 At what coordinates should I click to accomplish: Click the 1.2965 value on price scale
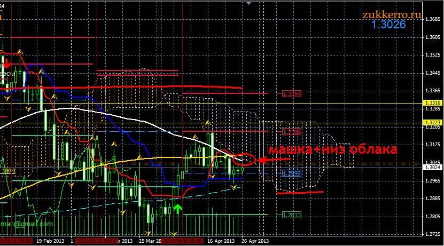point(433,181)
